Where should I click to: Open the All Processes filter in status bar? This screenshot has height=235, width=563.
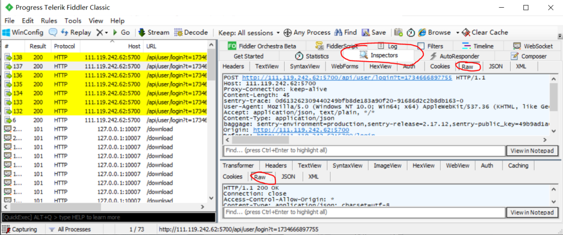pyautogui.click(x=69, y=229)
